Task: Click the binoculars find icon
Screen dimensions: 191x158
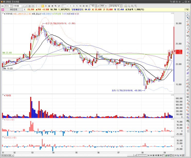Action: [135, 6]
